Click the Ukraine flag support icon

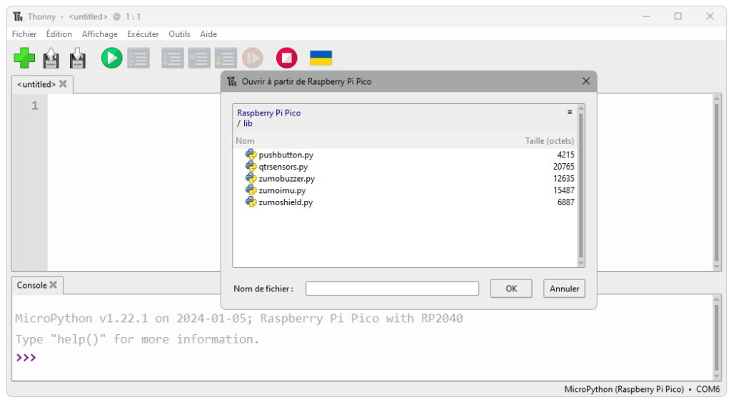point(321,58)
